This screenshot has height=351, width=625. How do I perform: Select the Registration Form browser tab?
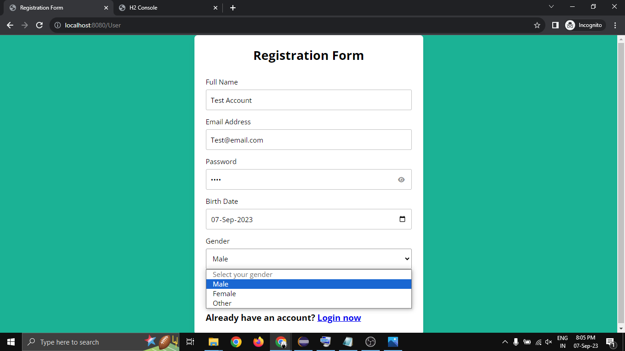coord(59,8)
